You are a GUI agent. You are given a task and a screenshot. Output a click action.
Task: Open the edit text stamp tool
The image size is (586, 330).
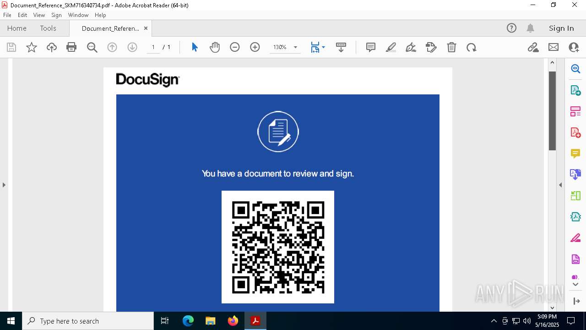pyautogui.click(x=431, y=47)
